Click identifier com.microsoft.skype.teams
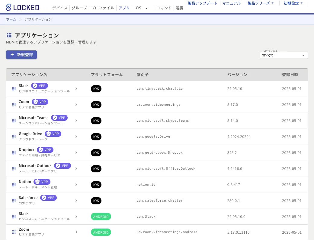 point(163,120)
